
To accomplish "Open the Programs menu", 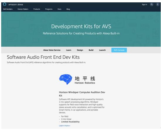I will pos(49,9).
